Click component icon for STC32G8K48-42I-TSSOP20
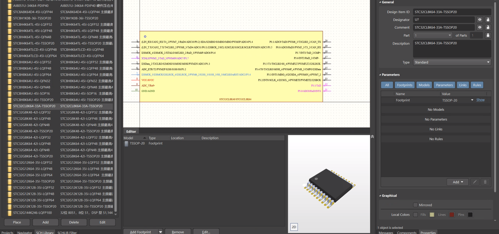Viewport: 499px width, 234px height. tap(9, 131)
